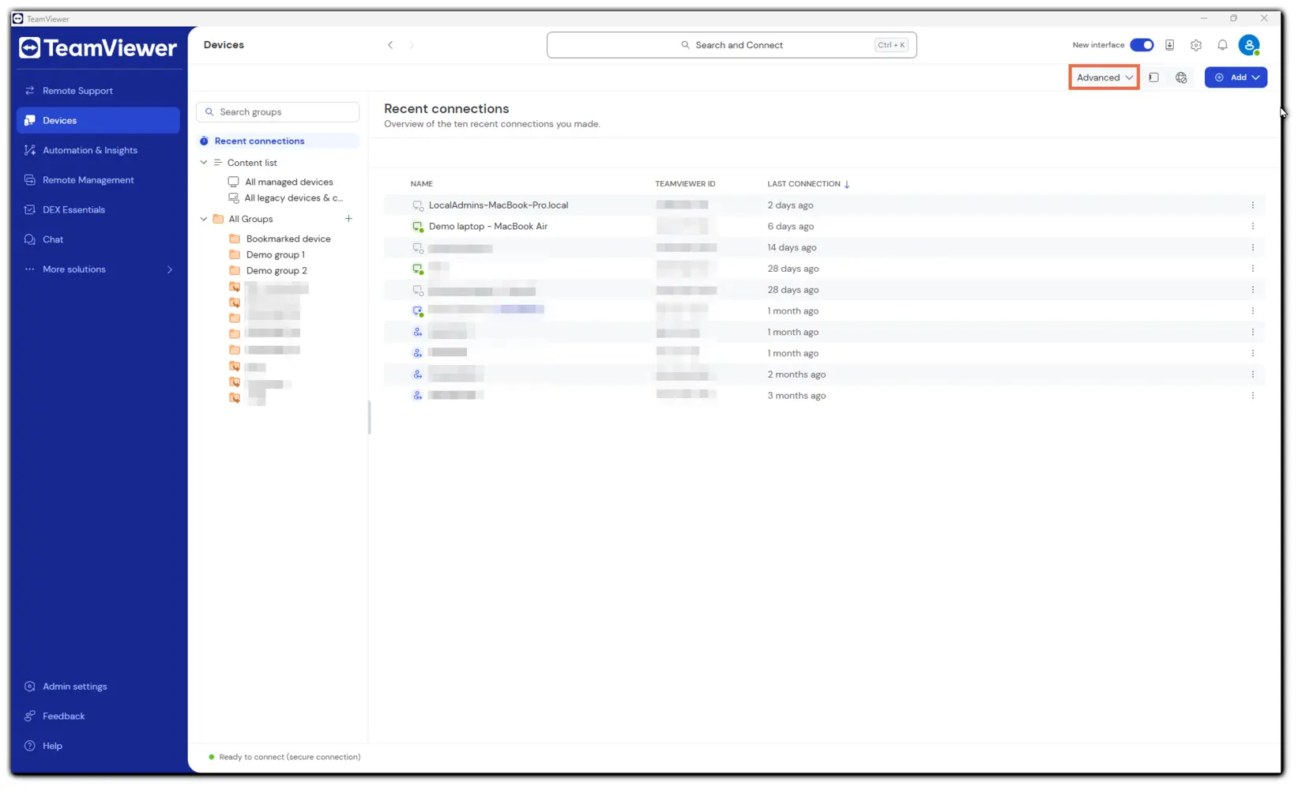Open Help in the sidebar
Viewport: 1298px width, 790px height.
coord(98,746)
